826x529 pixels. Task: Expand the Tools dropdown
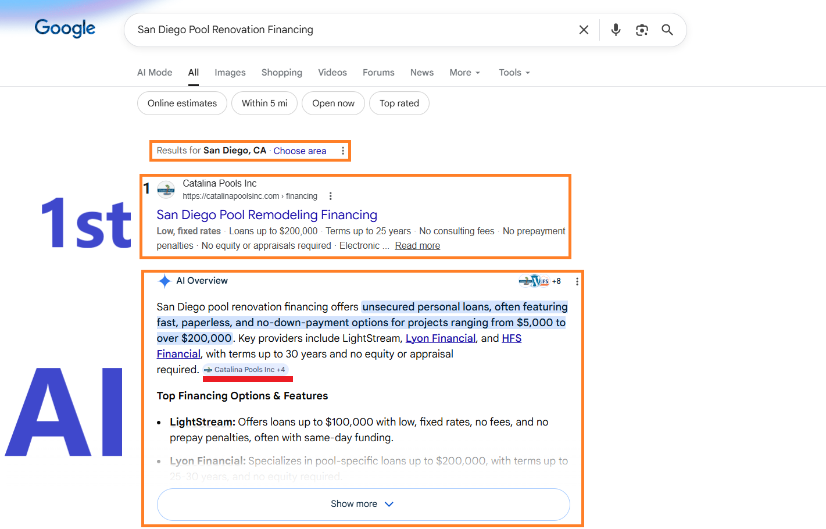tap(514, 73)
